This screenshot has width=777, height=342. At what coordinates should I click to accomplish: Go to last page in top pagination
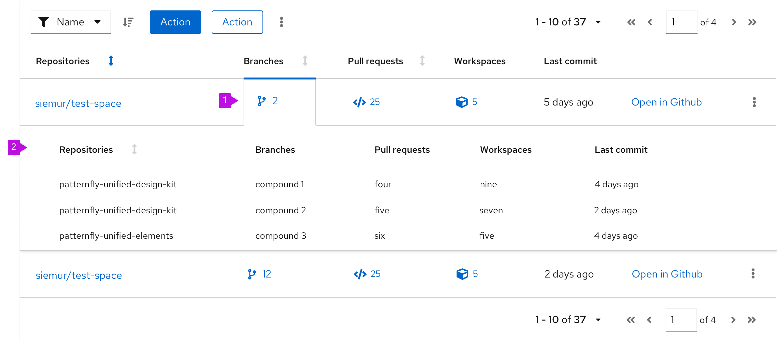click(752, 22)
